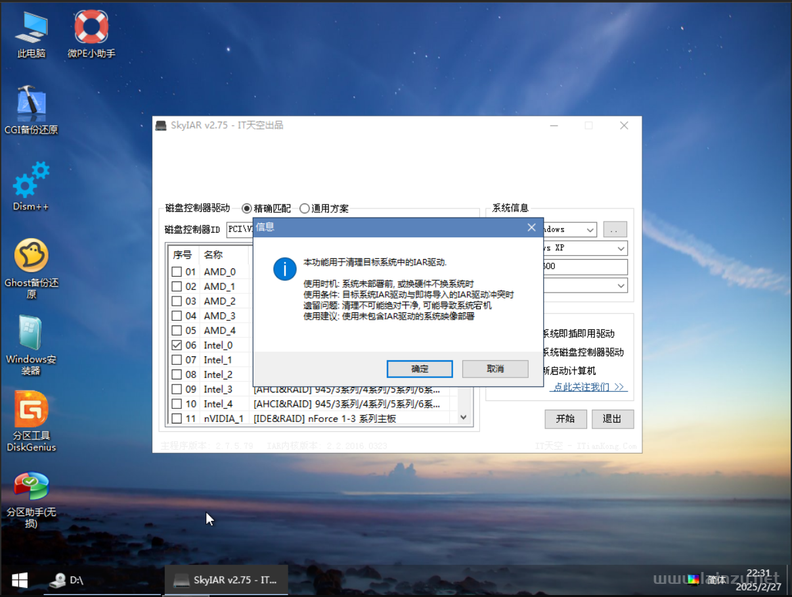The image size is (792, 597).
Task: Click driver list scrollbar down arrow
Action: point(463,417)
